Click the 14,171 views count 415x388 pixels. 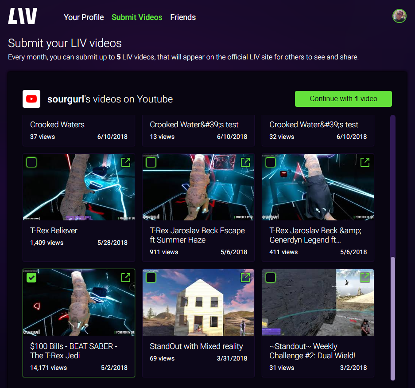[48, 368]
